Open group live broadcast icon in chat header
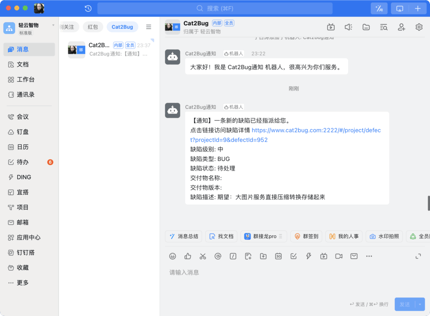 click(331, 27)
